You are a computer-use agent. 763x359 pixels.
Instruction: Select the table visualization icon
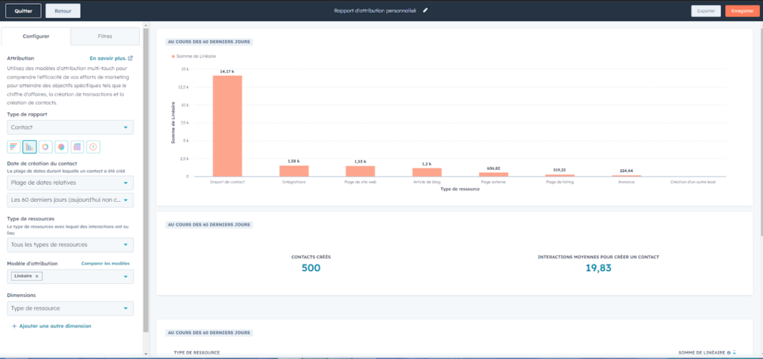point(77,147)
